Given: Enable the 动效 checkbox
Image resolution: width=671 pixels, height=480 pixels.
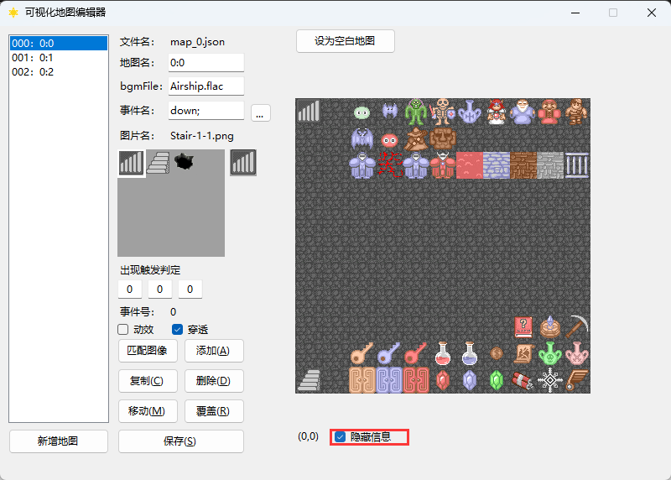Looking at the screenshot, I should tap(123, 330).
